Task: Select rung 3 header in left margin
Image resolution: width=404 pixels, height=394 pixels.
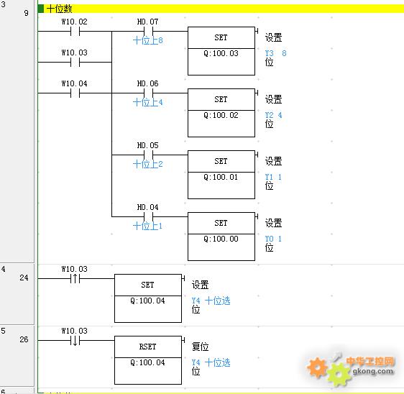Action: (x=17, y=131)
